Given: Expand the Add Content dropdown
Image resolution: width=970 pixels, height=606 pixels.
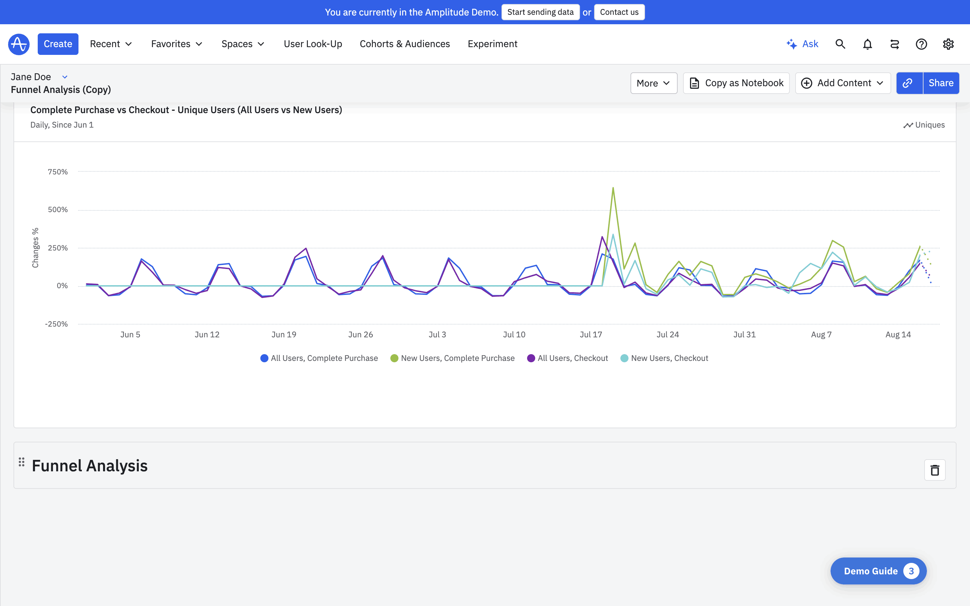Looking at the screenshot, I should pos(843,83).
